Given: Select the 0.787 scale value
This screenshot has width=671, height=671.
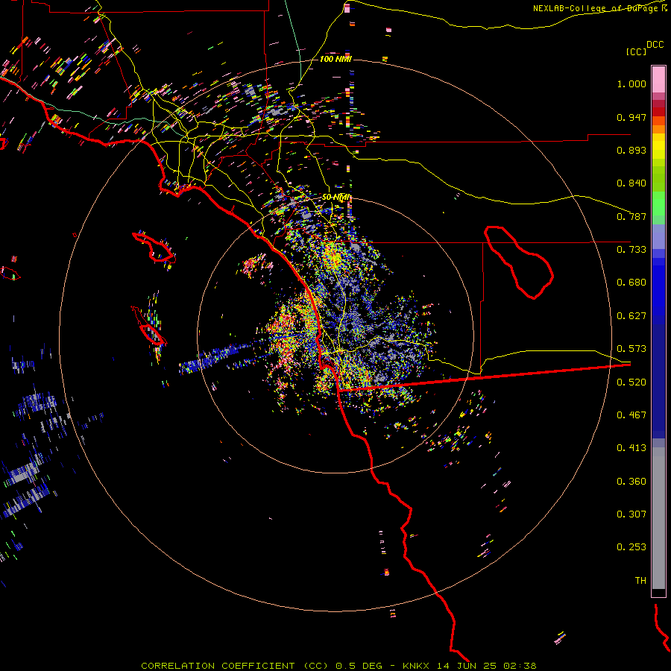Looking at the screenshot, I should click(x=631, y=216).
